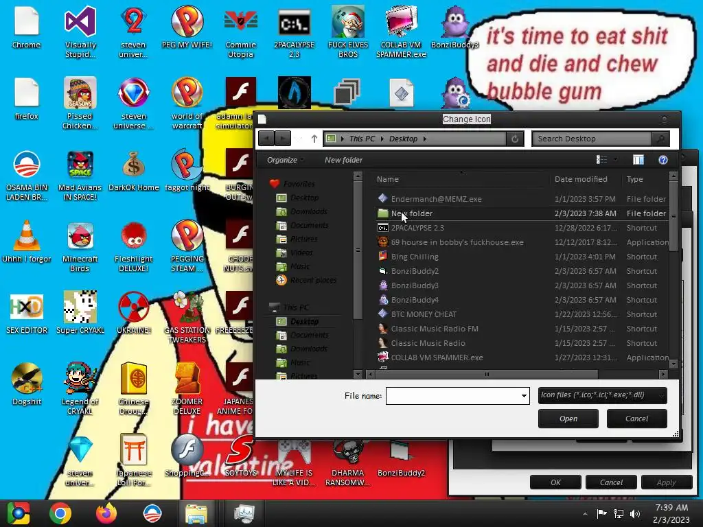
Task: Open File Explorer from the taskbar
Action: [x=196, y=513]
